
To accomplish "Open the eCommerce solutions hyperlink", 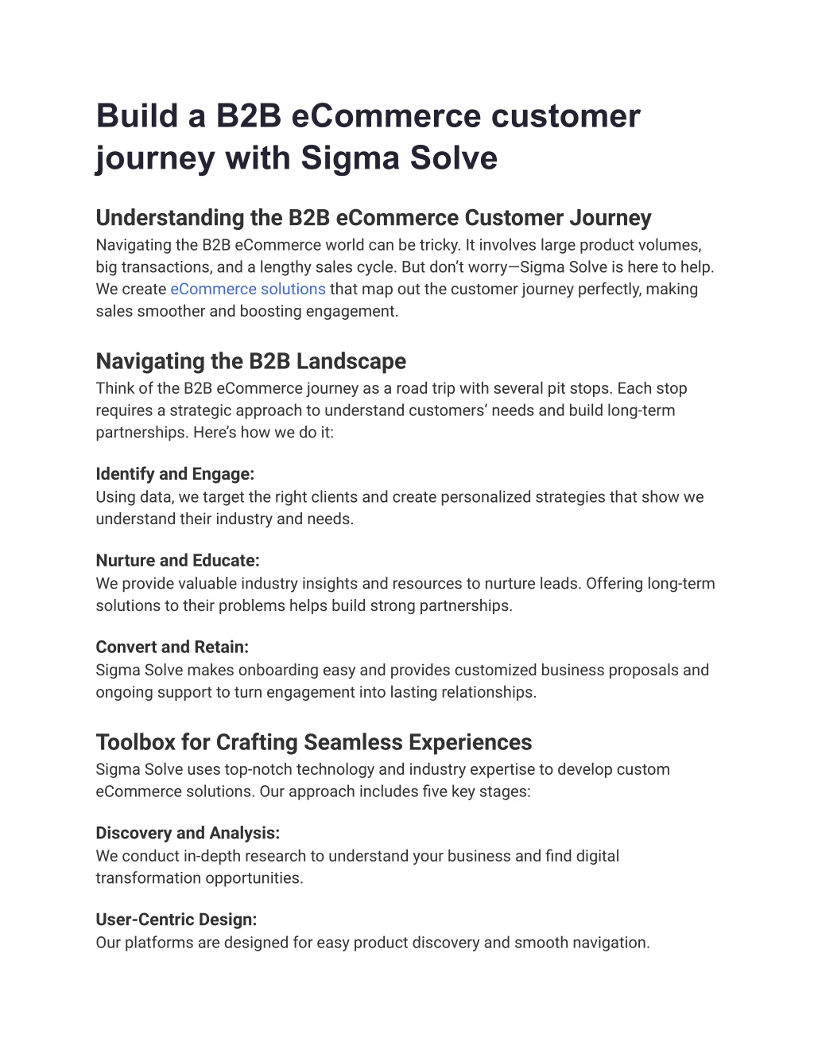I will tap(248, 289).
